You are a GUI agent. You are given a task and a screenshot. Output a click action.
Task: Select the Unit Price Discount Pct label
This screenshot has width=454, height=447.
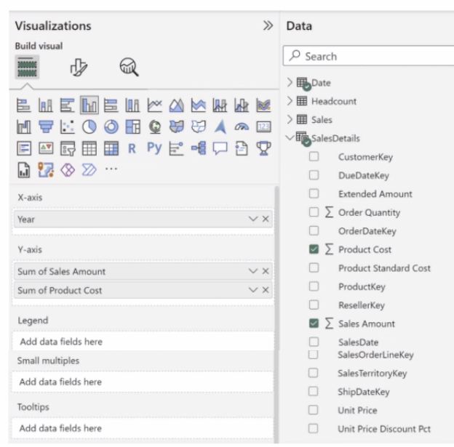tap(384, 429)
